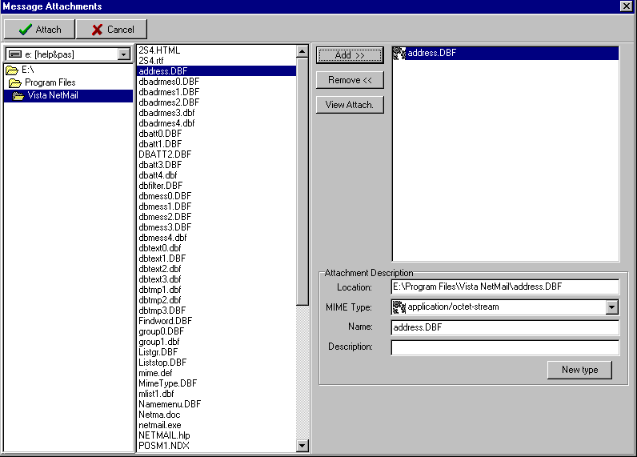This screenshot has height=457, width=637.
Task: Click the View Attach. button
Action: tap(350, 105)
